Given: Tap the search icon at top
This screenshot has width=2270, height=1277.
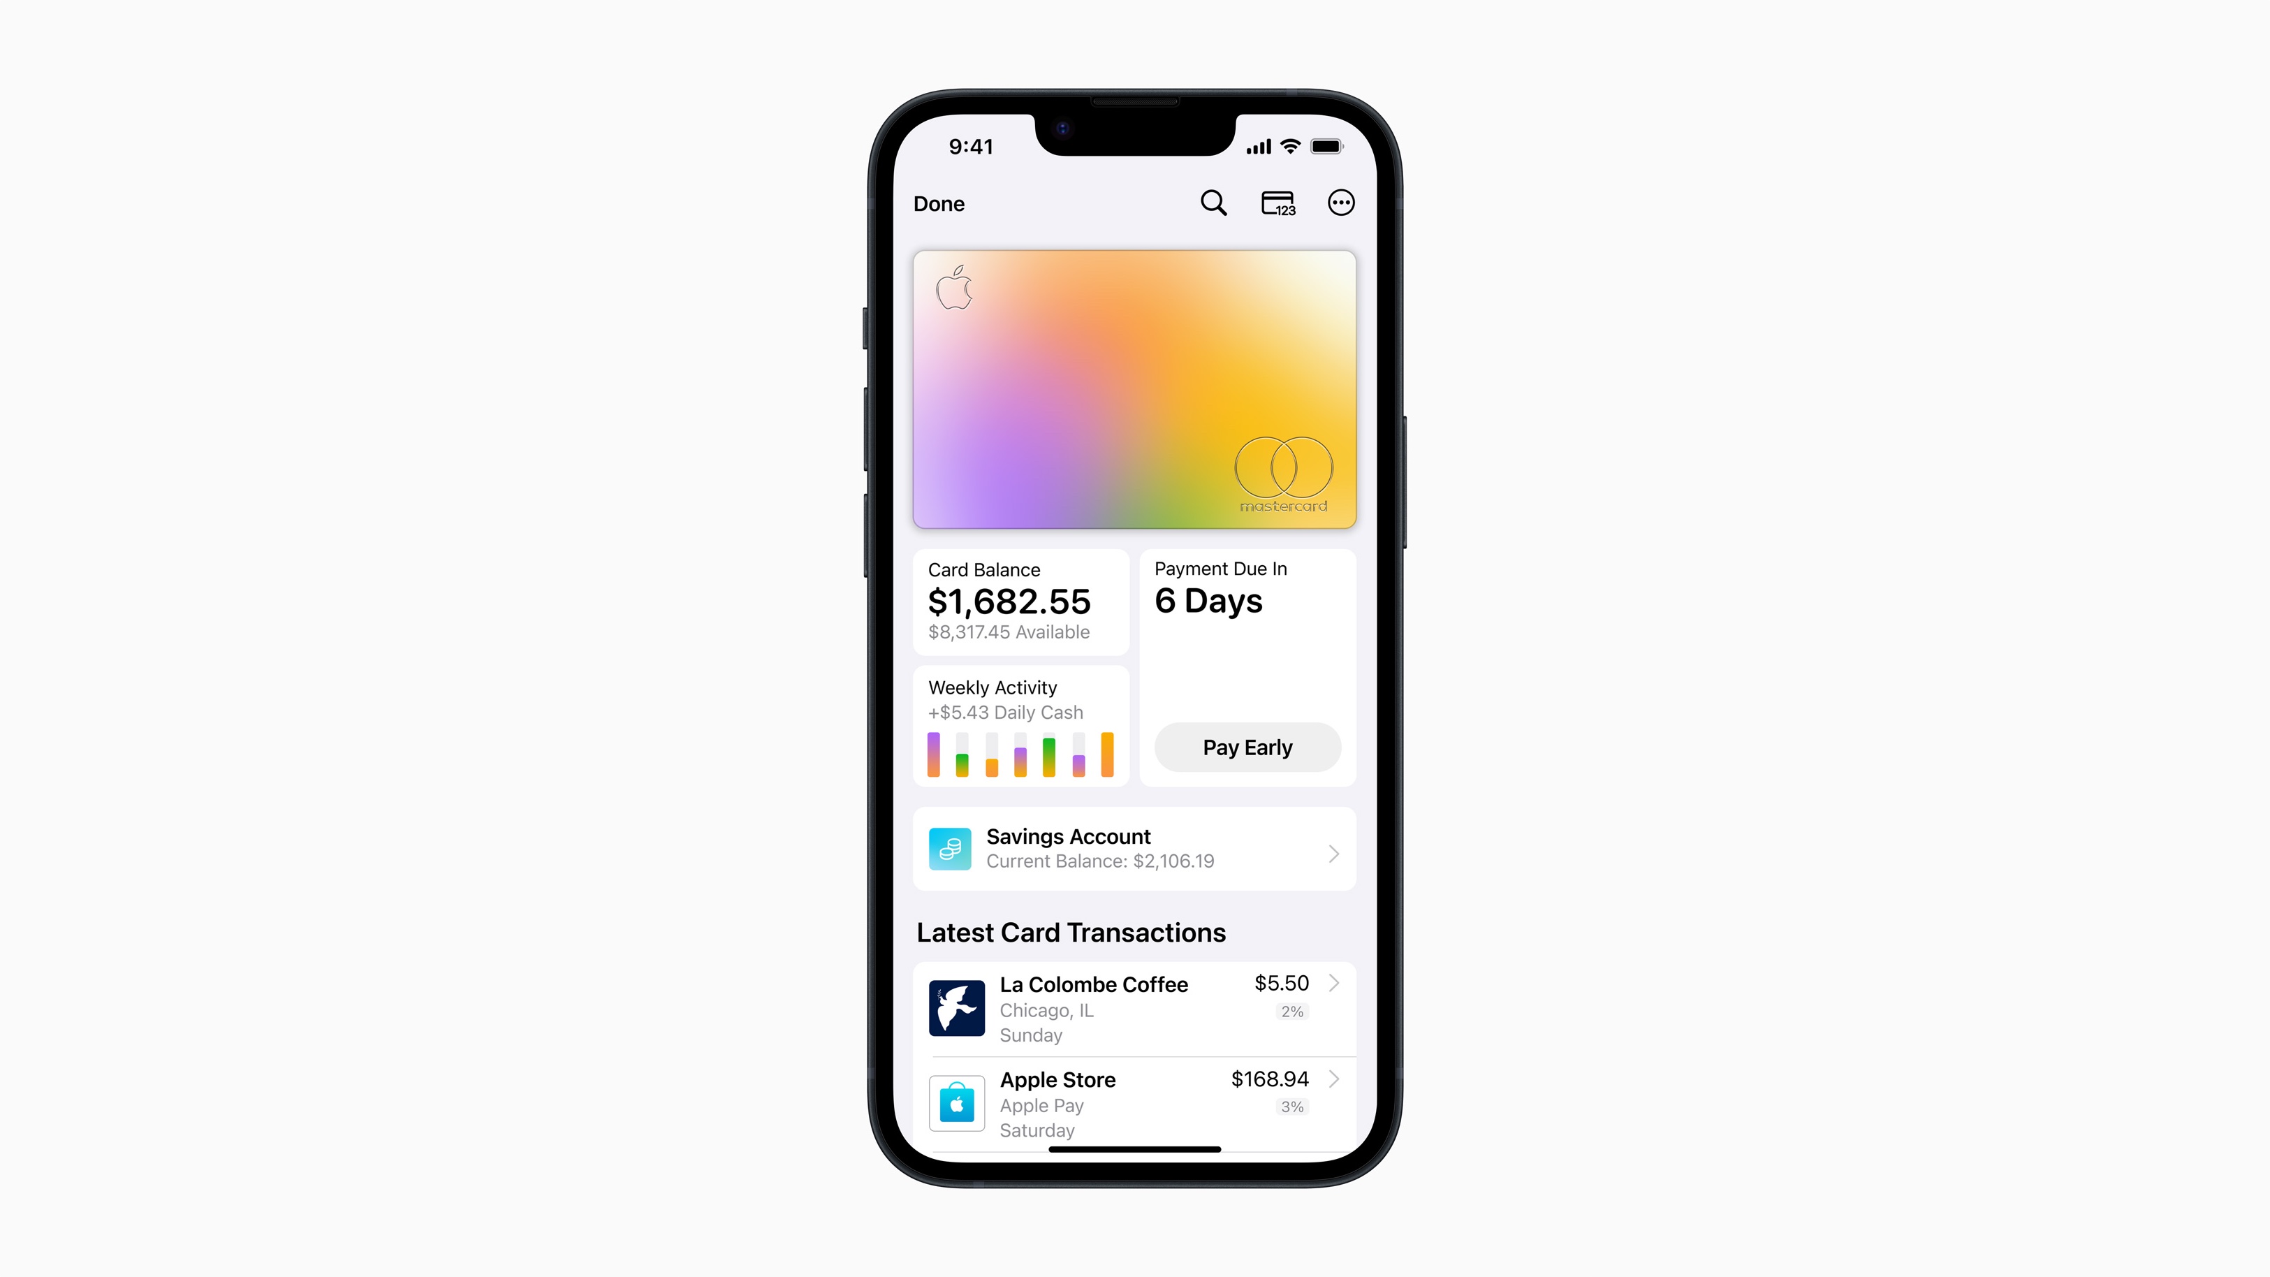Looking at the screenshot, I should tap(1213, 204).
